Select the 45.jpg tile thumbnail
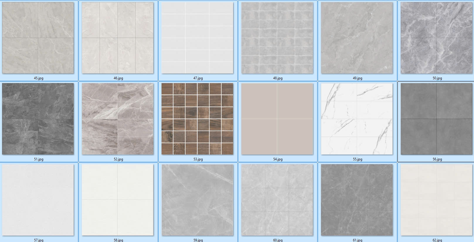Image resolution: width=474 pixels, height=242 pixels. (38, 38)
